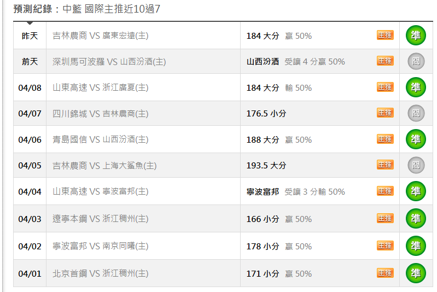Click the 主推 badge in the 04/01 row
Screen dimensions: 437x292
pos(385,273)
